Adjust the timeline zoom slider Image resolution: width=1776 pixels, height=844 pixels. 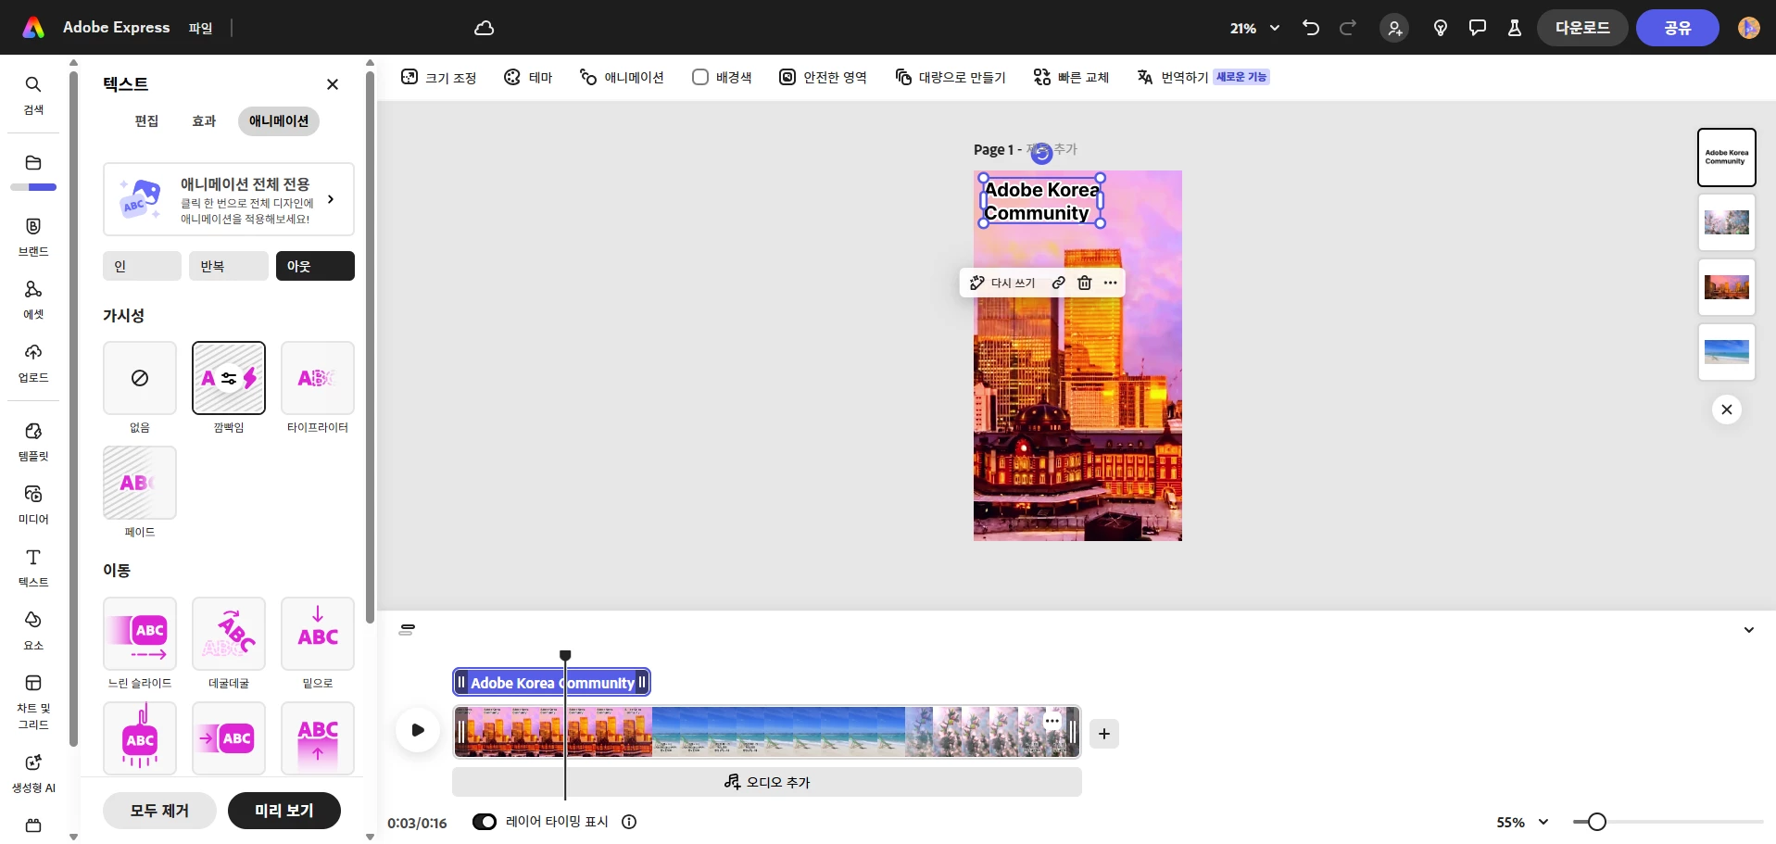point(1596,822)
